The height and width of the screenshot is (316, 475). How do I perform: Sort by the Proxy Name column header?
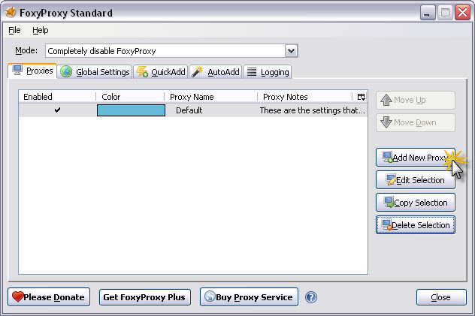click(210, 97)
